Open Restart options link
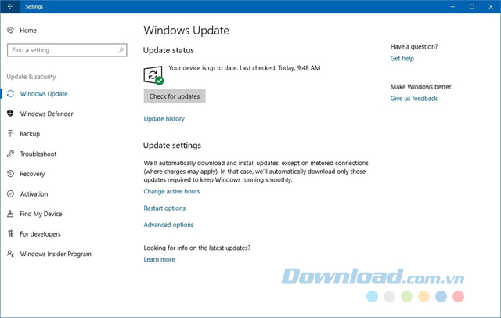 [164, 208]
